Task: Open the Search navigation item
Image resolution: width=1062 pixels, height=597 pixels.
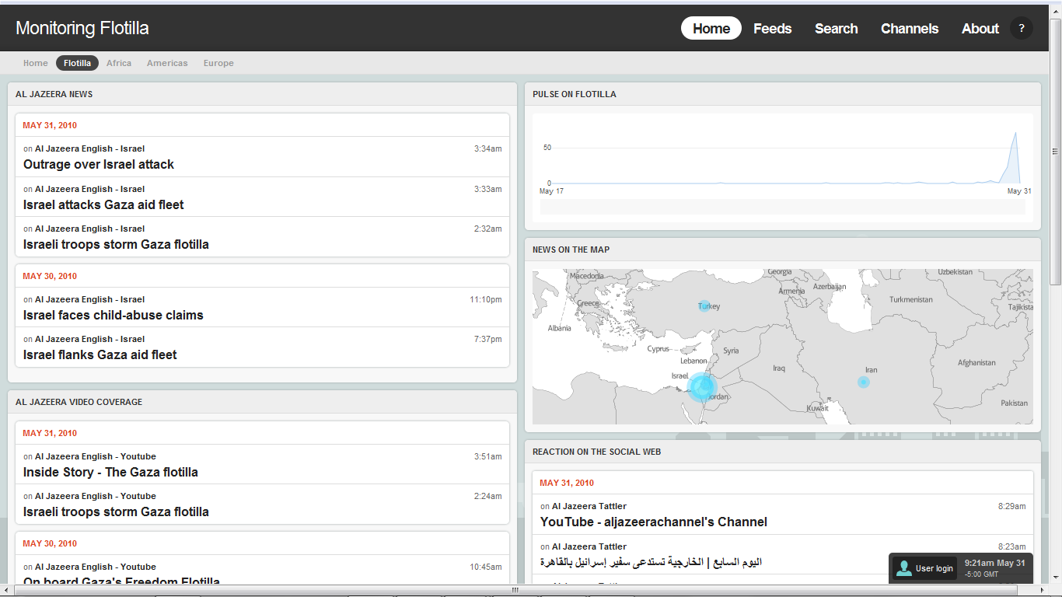Action: coord(836,29)
